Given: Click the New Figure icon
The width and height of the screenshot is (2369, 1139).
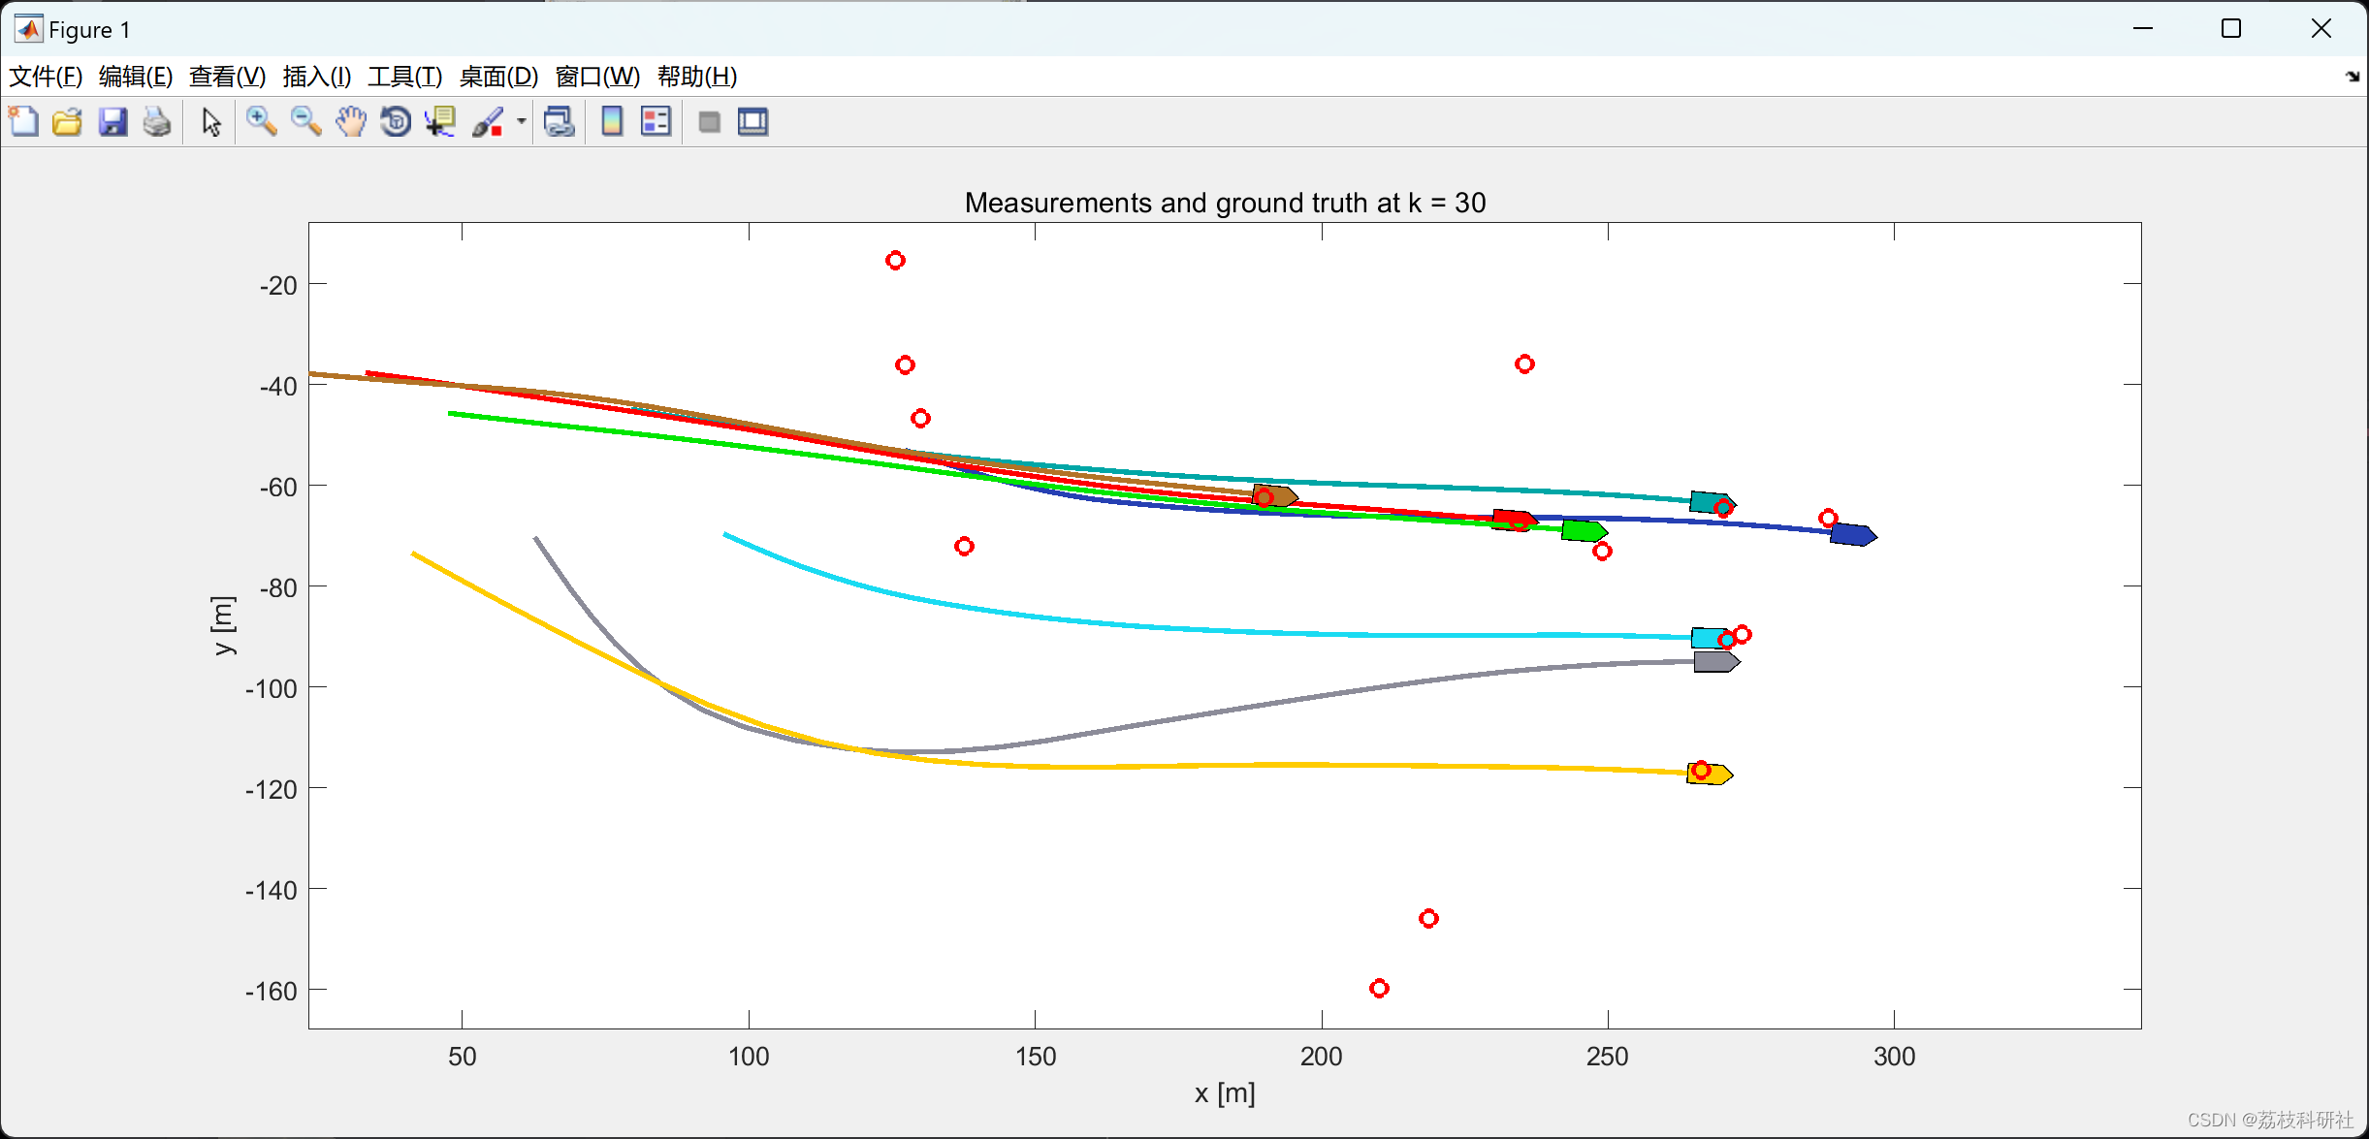Looking at the screenshot, I should (x=23, y=122).
